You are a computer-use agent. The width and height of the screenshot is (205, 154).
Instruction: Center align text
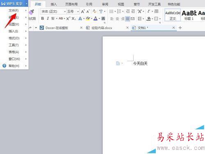click(117, 18)
